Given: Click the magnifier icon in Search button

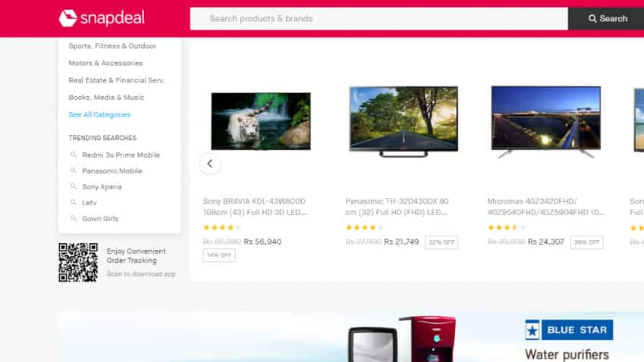Looking at the screenshot, I should tap(592, 18).
